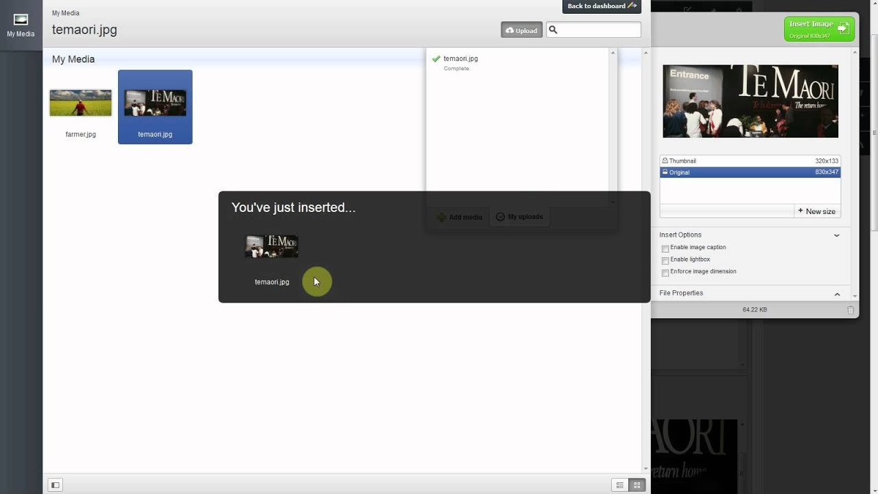
Task: Click the lock icon beside Thumbnail size
Action: [665, 161]
